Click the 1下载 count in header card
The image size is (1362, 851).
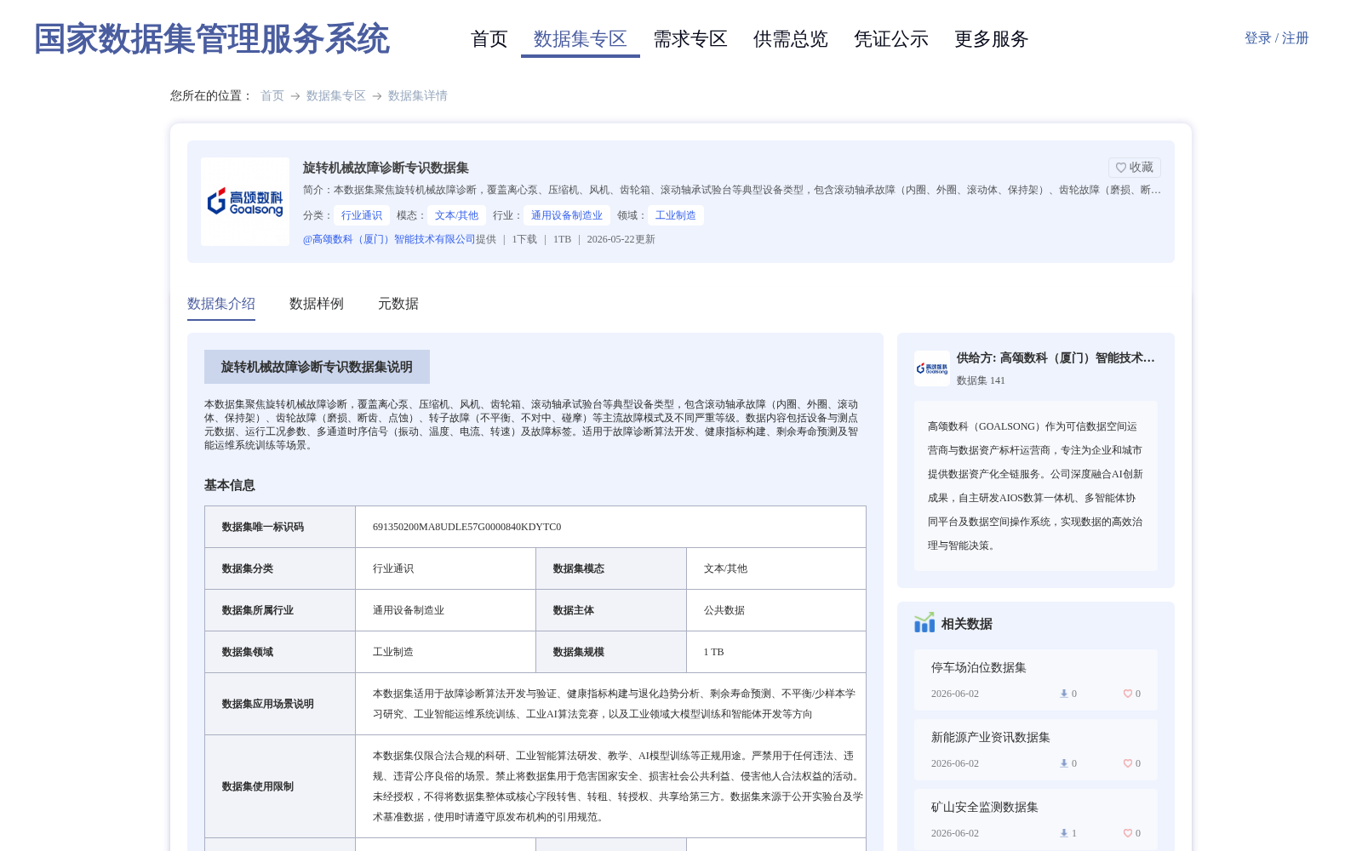point(524,239)
